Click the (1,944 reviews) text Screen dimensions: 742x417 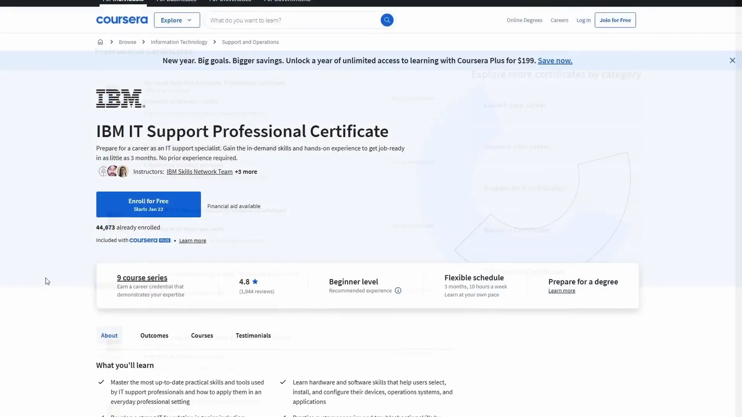click(257, 291)
